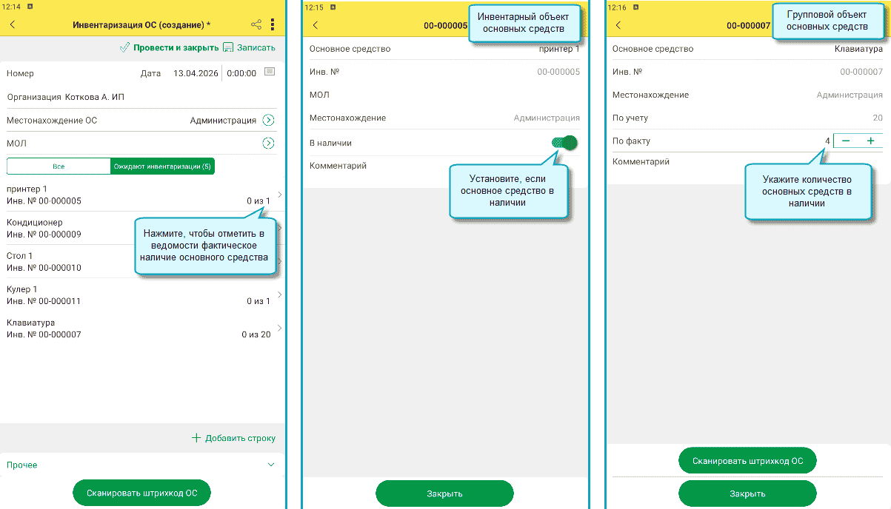Switch to Ожидают инвентаризации (5) tab

pyautogui.click(x=162, y=166)
